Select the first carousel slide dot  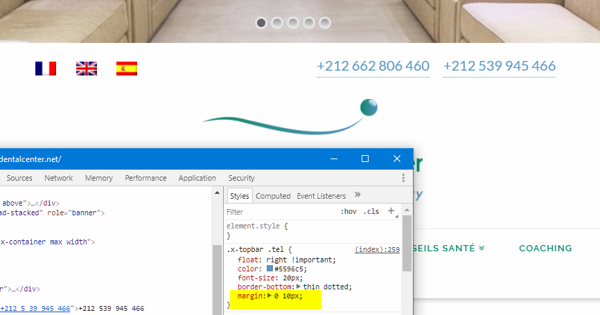pyautogui.click(x=261, y=23)
